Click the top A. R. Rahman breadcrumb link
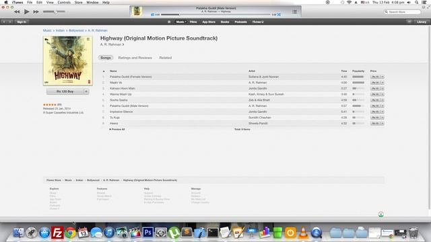 coord(98,30)
